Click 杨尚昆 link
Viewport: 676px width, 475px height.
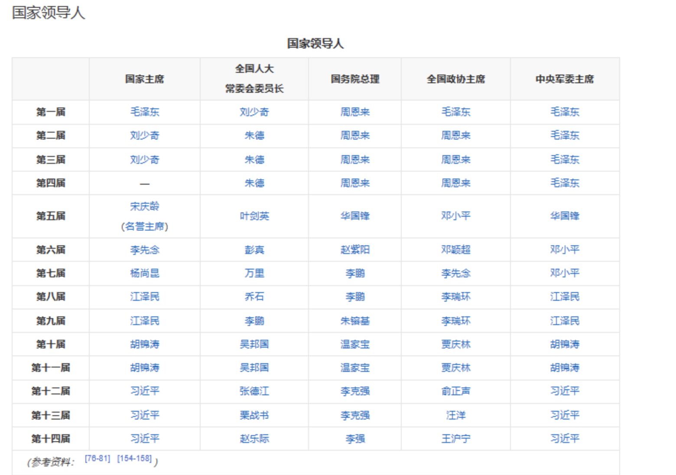pos(145,273)
